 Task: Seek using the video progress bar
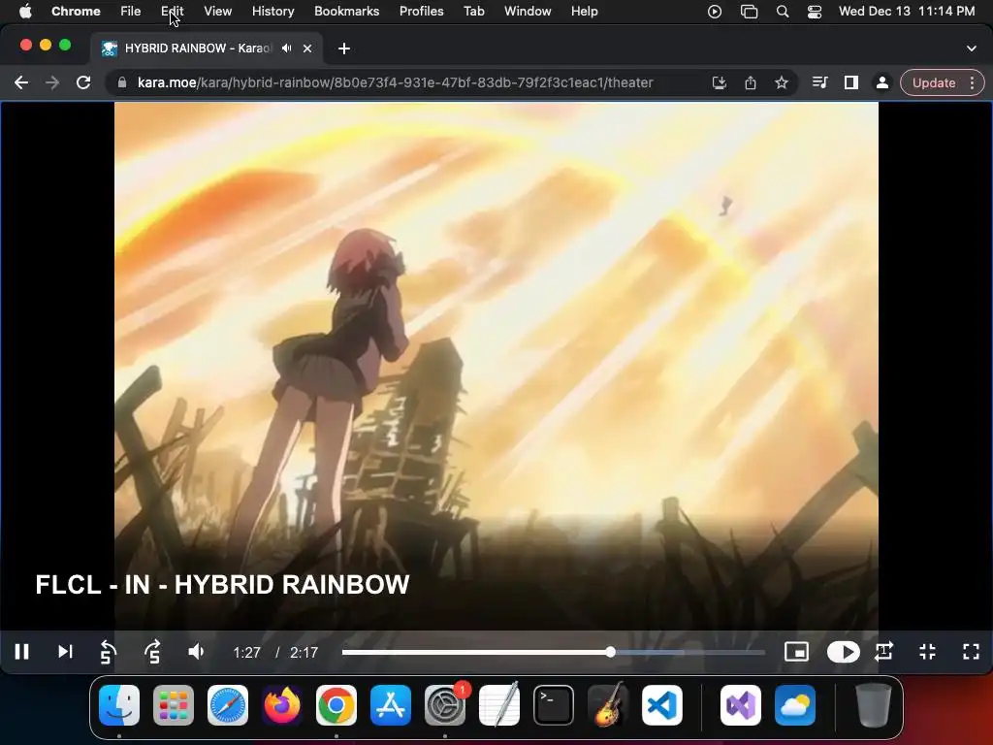point(554,652)
